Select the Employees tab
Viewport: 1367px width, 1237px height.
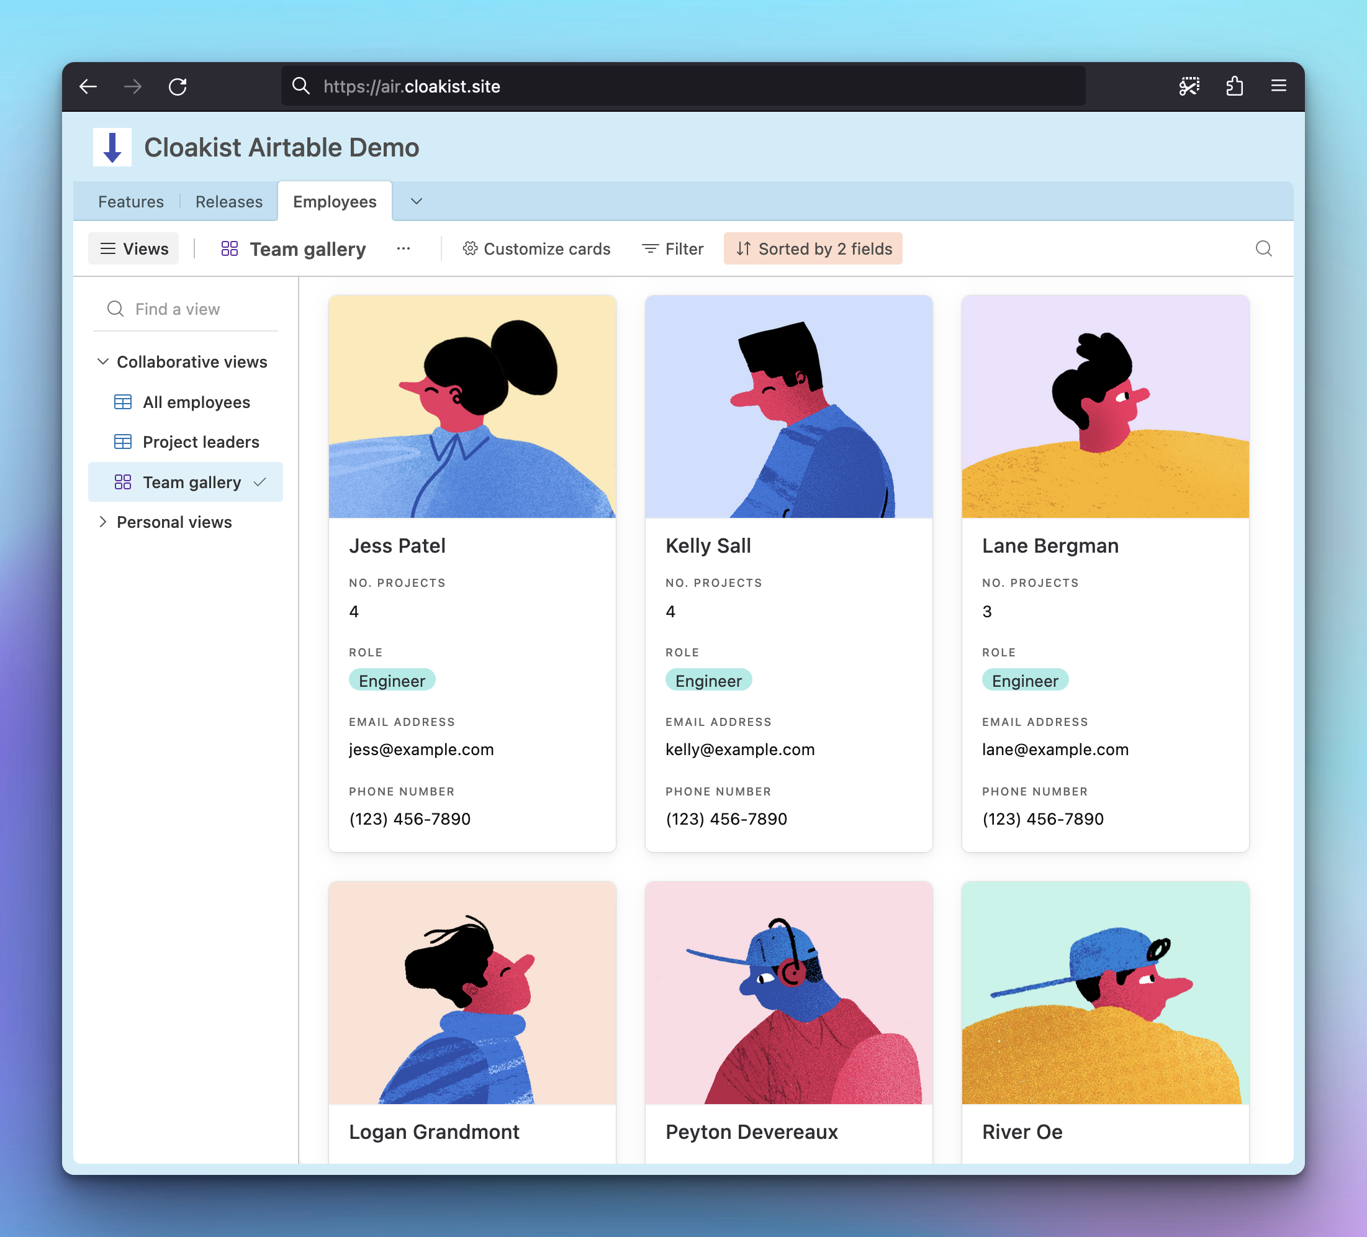coord(335,201)
